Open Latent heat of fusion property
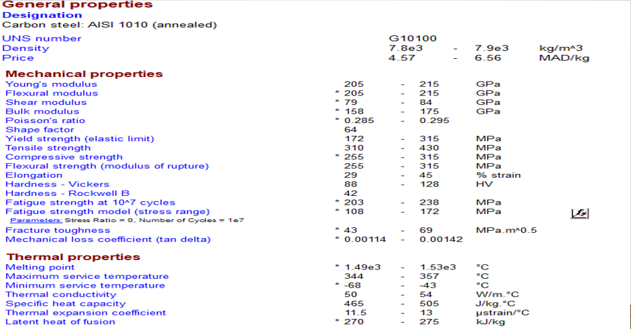Image resolution: width=631 pixels, height=329 pixels. 59,322
